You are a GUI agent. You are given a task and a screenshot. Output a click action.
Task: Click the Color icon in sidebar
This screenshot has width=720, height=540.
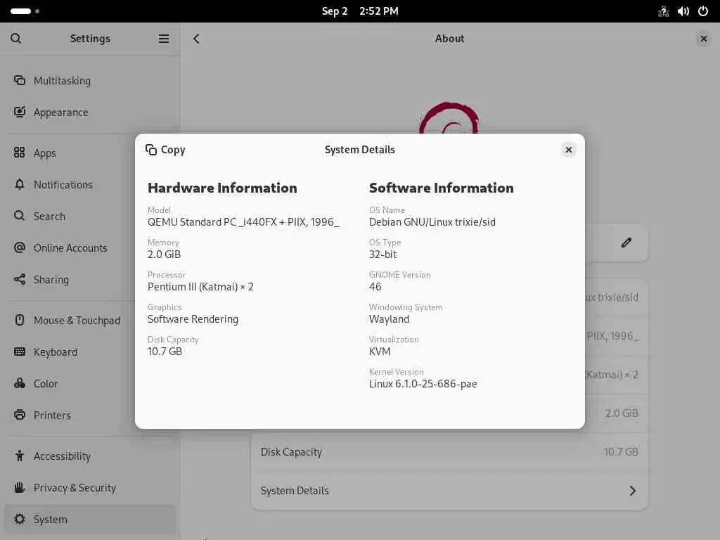point(19,383)
